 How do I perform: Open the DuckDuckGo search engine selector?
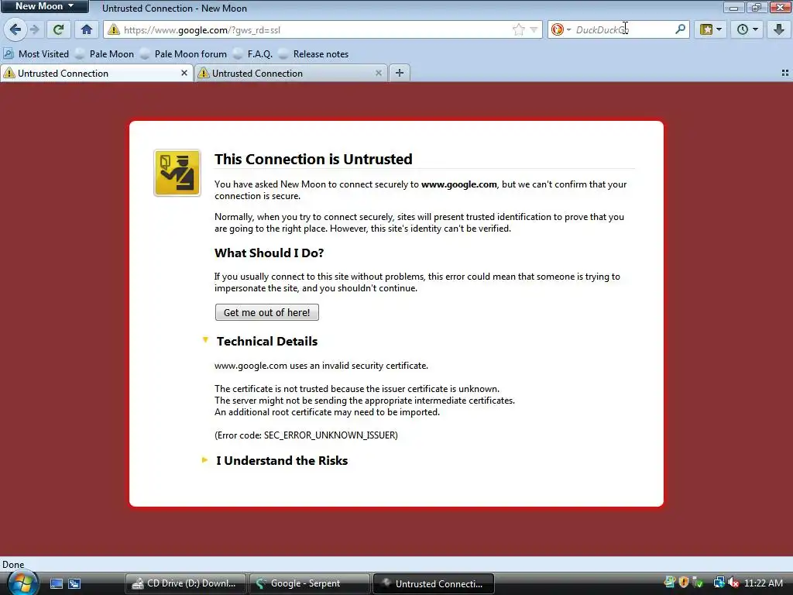[561, 30]
